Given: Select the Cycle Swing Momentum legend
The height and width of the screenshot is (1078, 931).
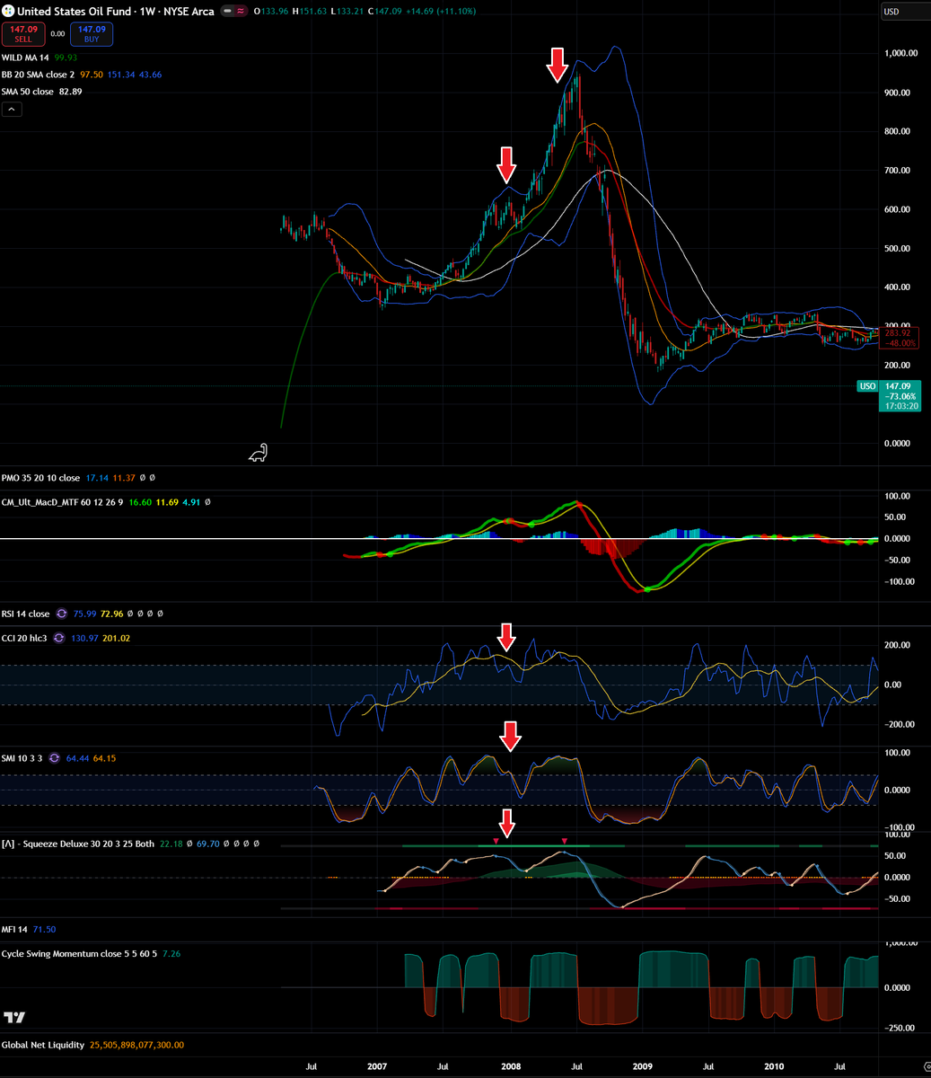Looking at the screenshot, I should [80, 953].
